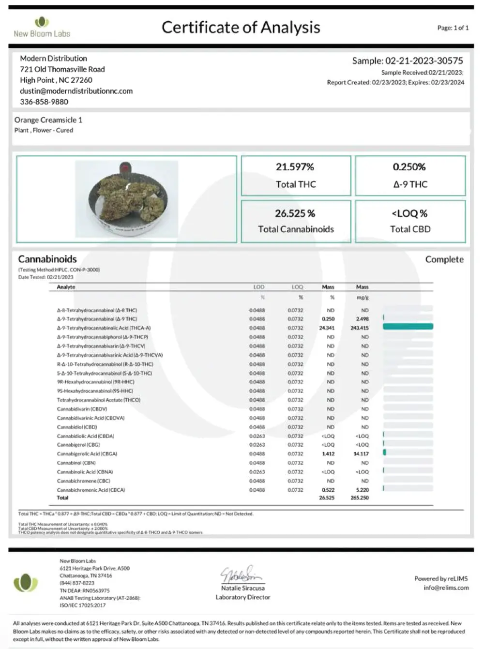Click the THCA-A teal progress bar
The image size is (484, 649).
[x=408, y=327]
